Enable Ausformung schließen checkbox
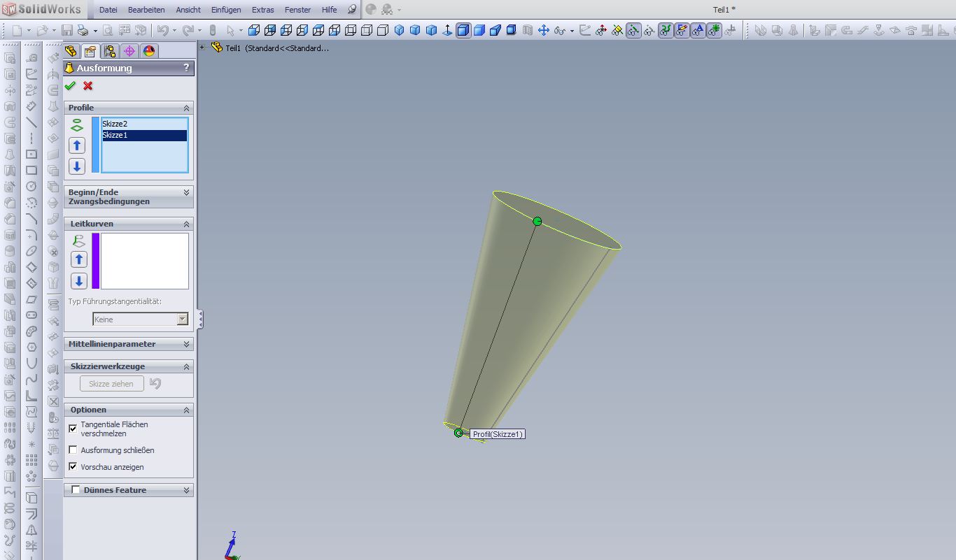956x560 pixels. pos(73,450)
